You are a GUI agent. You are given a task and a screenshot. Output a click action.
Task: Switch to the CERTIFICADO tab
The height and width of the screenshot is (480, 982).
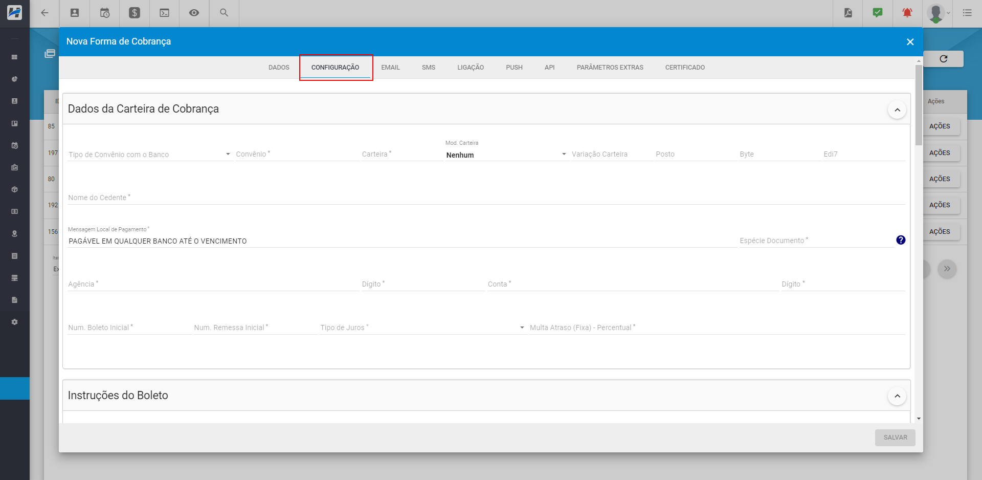point(685,68)
